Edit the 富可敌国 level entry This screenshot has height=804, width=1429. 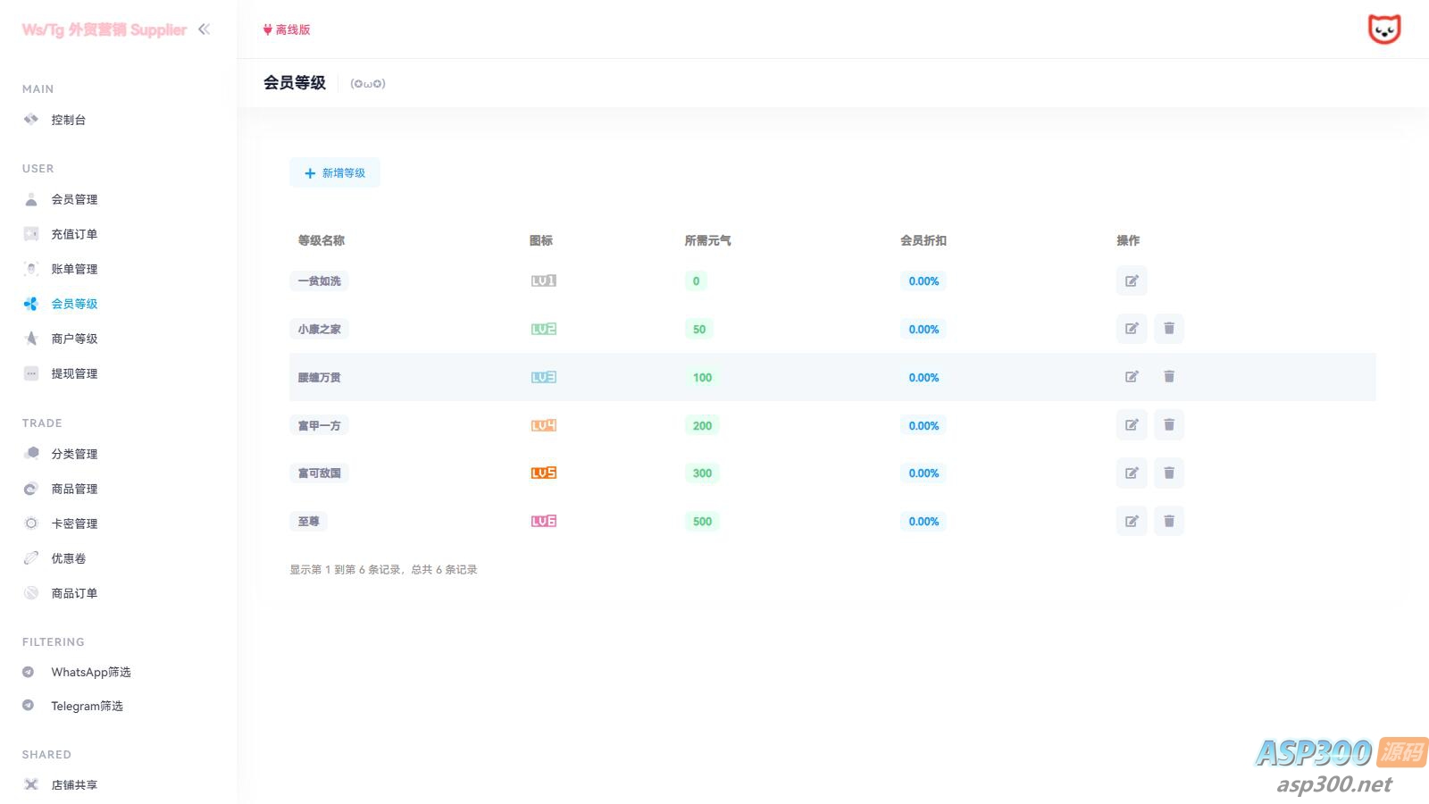point(1131,473)
